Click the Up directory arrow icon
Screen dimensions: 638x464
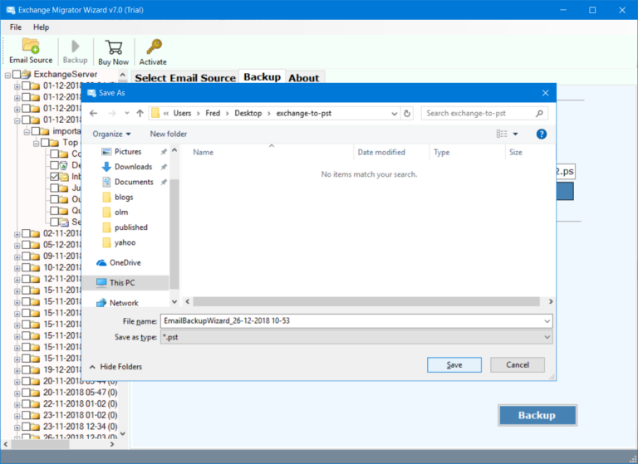pyautogui.click(x=140, y=113)
